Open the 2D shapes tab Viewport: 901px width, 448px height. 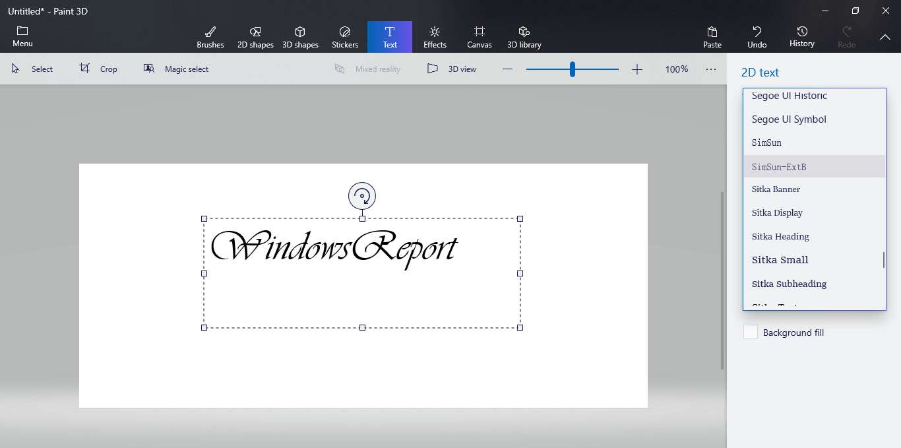255,37
